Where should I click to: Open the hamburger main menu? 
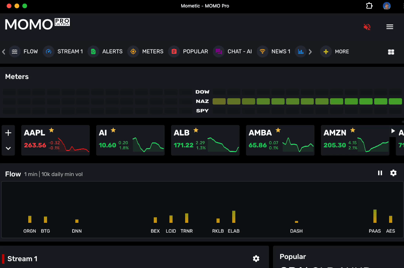click(389, 27)
